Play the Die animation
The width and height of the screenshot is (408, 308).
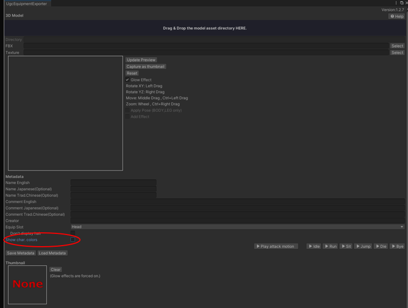tap(381, 247)
